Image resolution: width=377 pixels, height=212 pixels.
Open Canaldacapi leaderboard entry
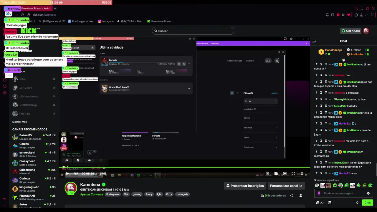[332, 52]
